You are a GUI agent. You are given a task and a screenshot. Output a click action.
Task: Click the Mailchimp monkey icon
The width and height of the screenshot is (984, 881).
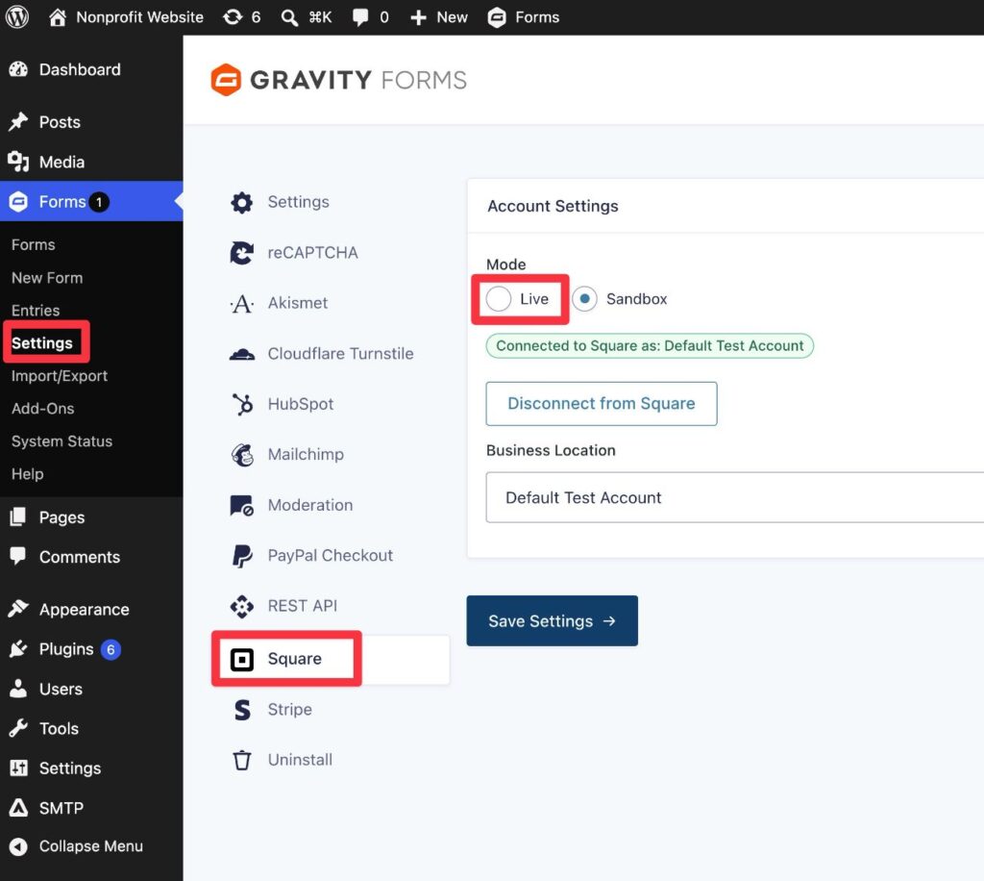tap(242, 455)
